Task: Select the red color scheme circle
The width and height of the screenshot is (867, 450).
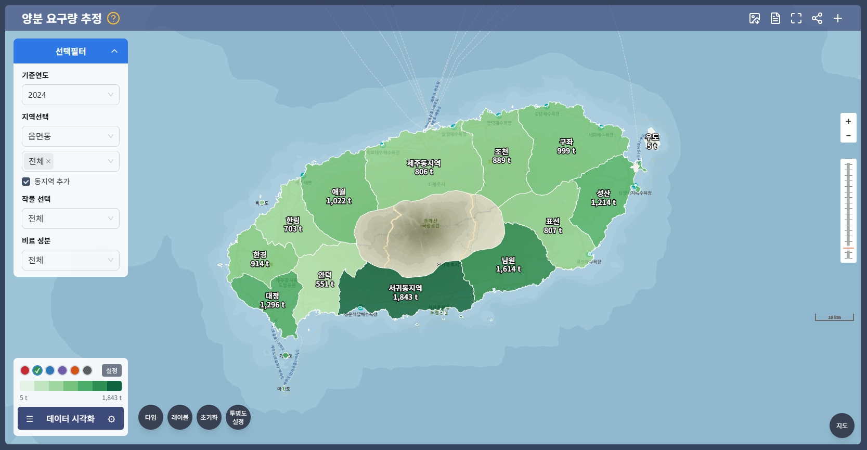Action: click(x=25, y=370)
